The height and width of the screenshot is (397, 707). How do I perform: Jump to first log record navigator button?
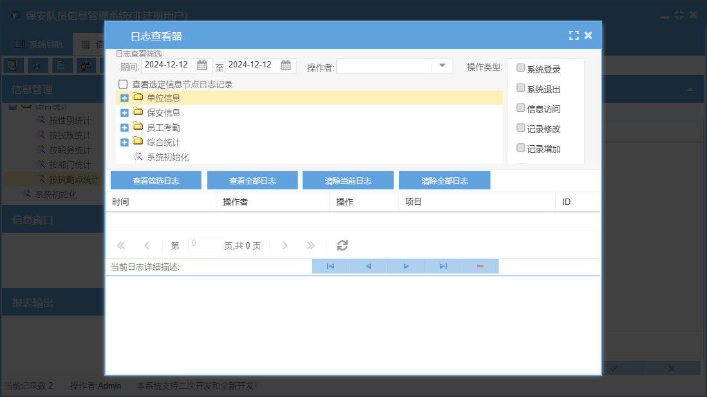330,266
